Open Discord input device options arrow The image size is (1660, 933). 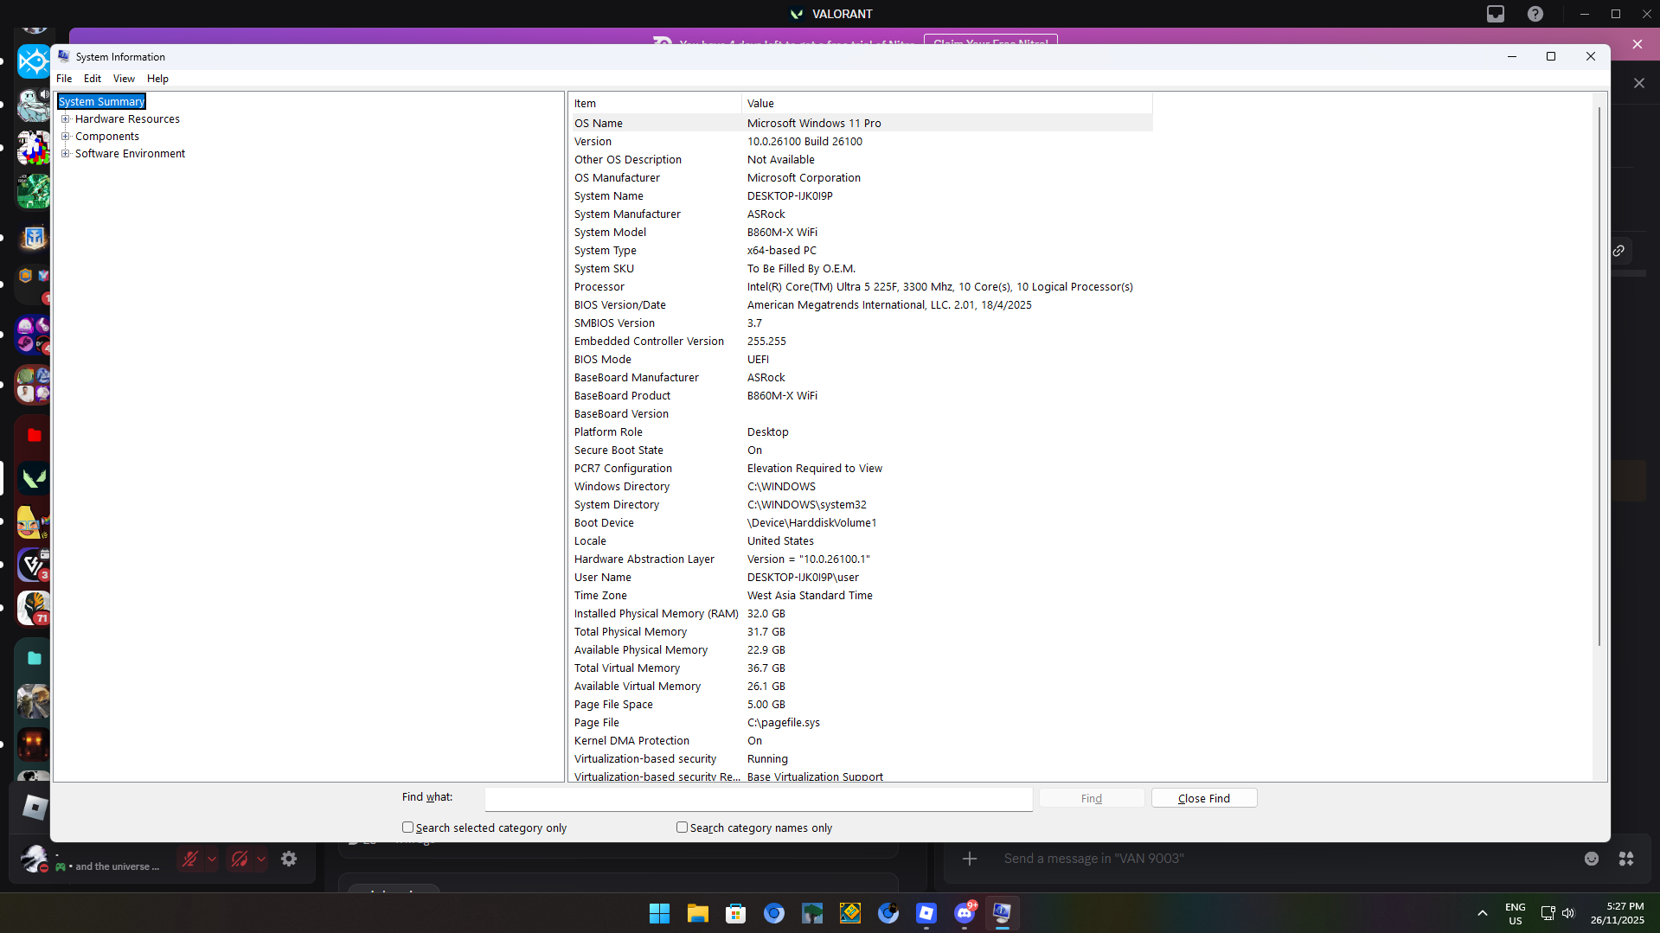coord(212,859)
